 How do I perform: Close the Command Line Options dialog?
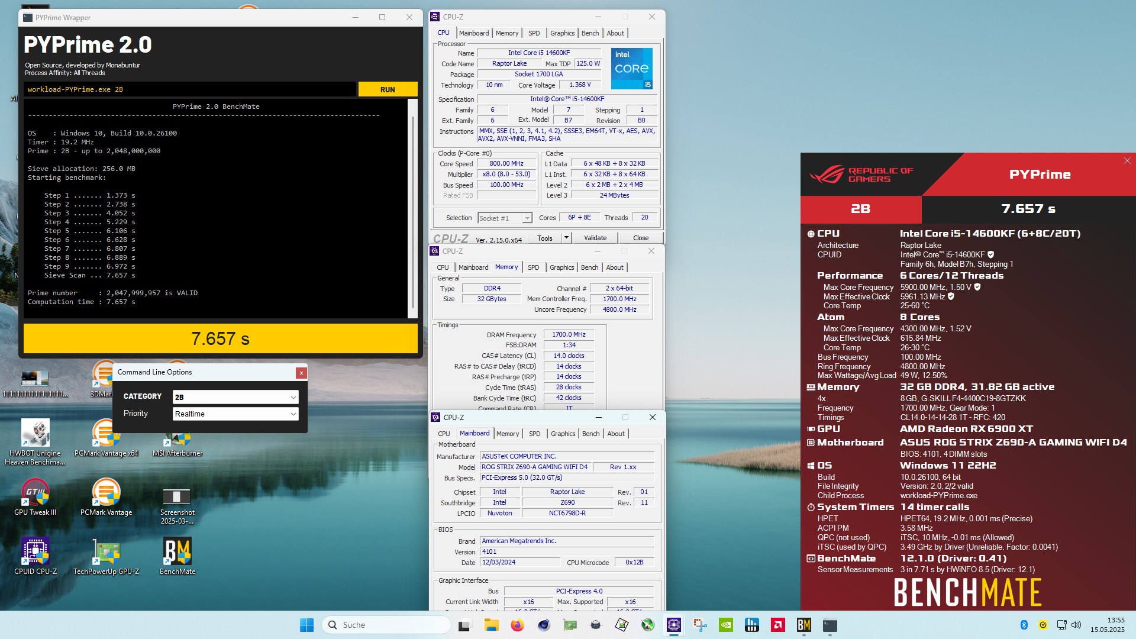click(301, 373)
